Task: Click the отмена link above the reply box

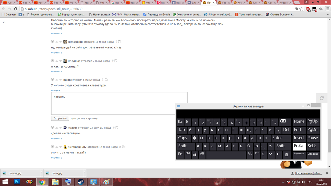Action: click(x=55, y=90)
